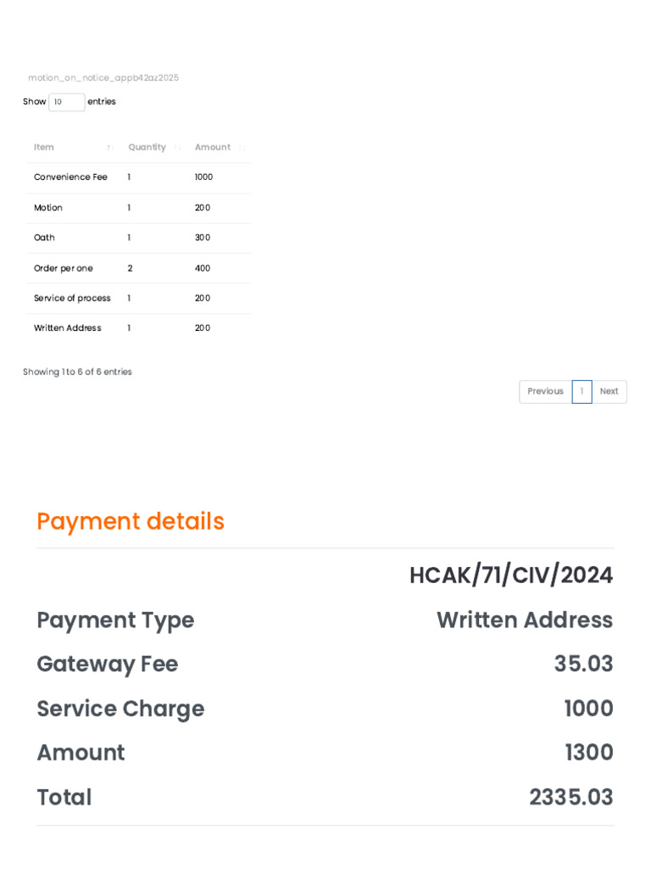Select the Oath row item

(44, 238)
